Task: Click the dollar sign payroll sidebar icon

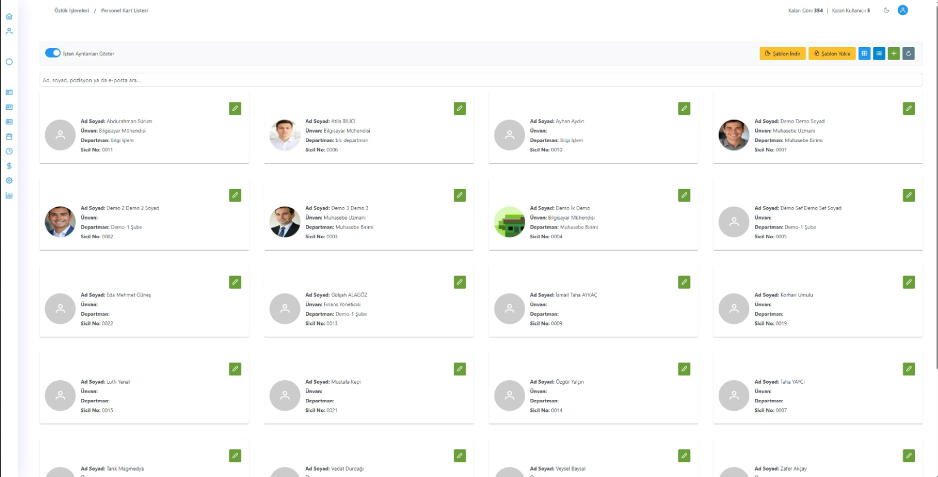Action: tap(9, 166)
